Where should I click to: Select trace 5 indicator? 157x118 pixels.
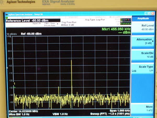(x=128, y=20)
